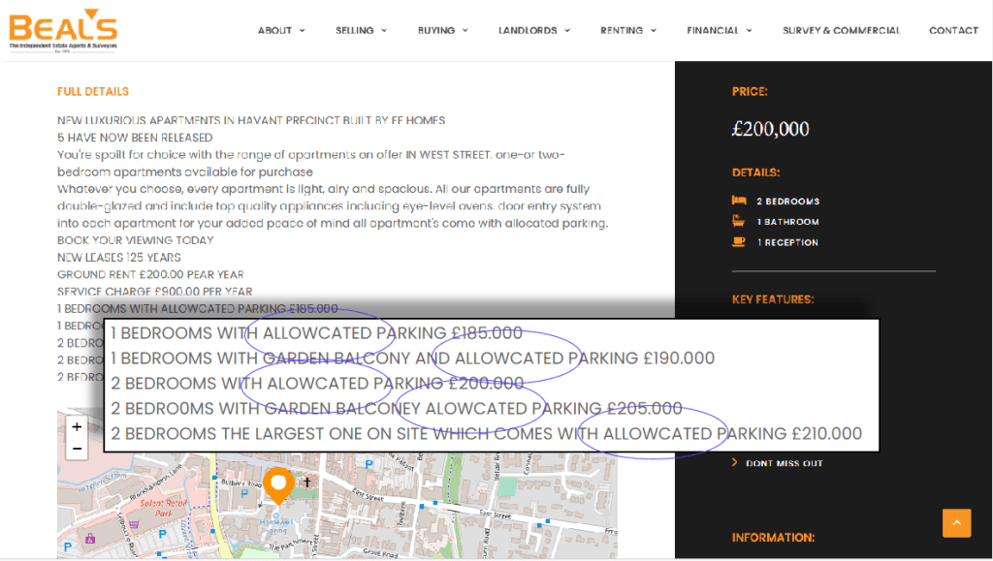Click the orange location pin on map
993x561 pixels.
(278, 485)
